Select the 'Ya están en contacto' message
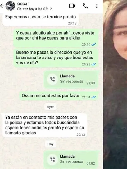 tap(45, 125)
